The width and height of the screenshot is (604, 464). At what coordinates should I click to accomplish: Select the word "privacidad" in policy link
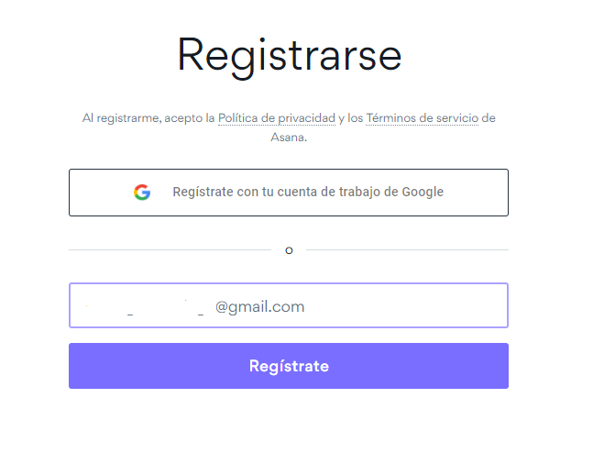click(x=307, y=118)
